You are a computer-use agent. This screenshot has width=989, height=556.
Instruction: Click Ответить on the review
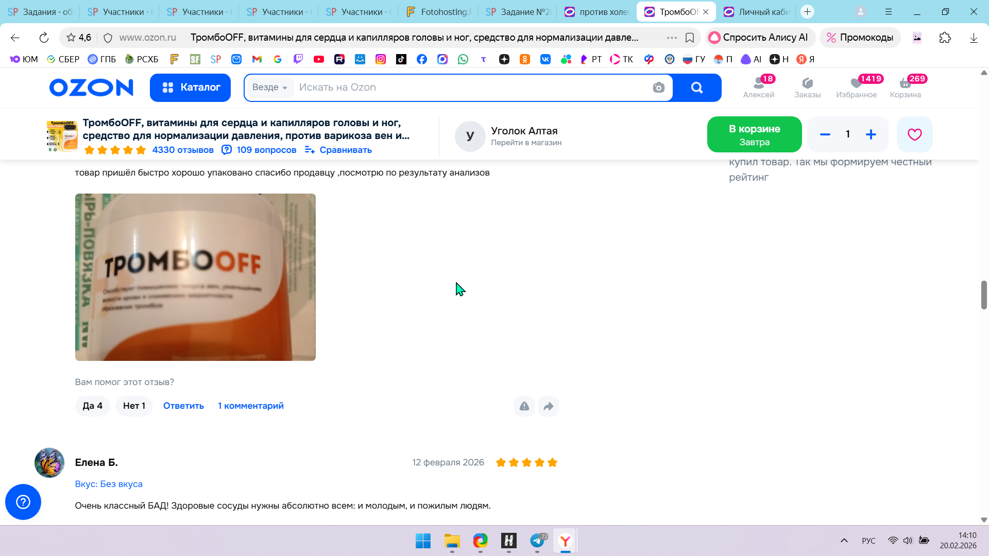(183, 406)
